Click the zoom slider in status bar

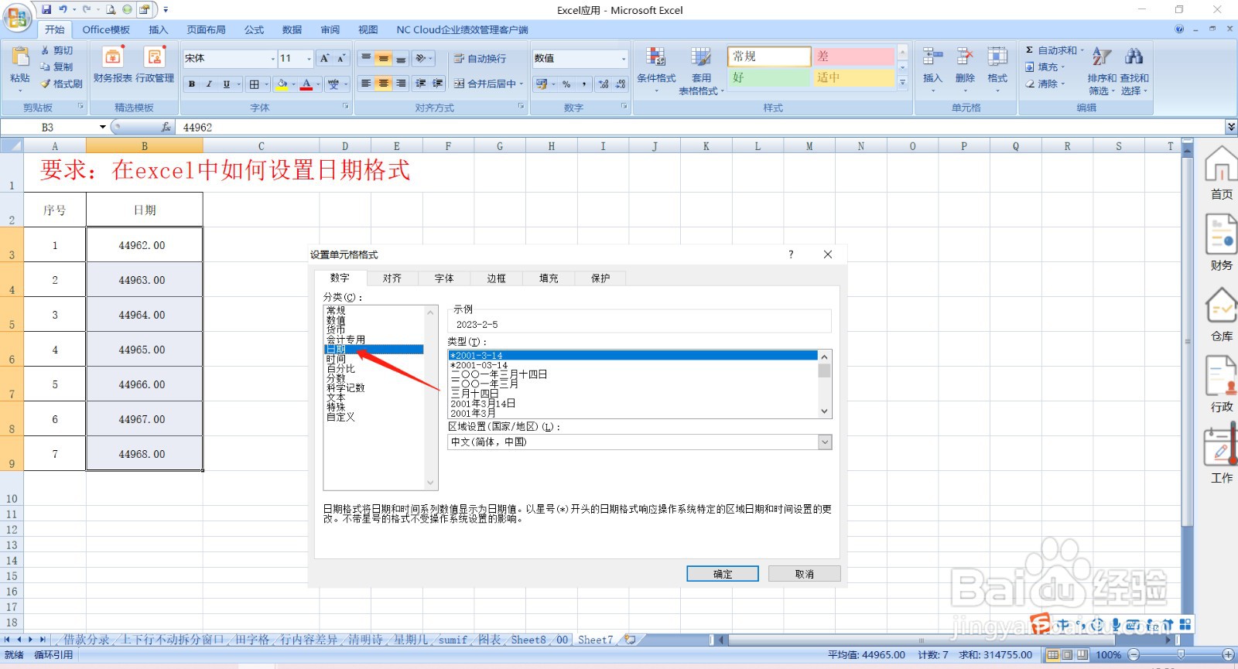[x=1181, y=655]
